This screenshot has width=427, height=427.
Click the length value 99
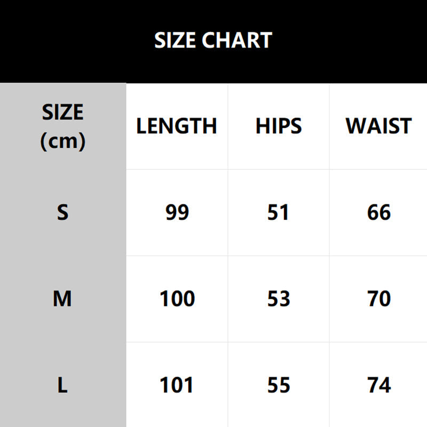(177, 212)
